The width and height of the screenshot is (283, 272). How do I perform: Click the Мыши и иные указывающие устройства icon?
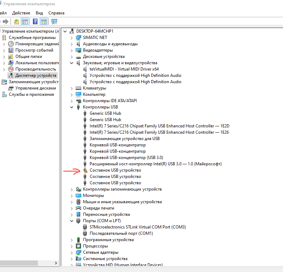[78, 202]
